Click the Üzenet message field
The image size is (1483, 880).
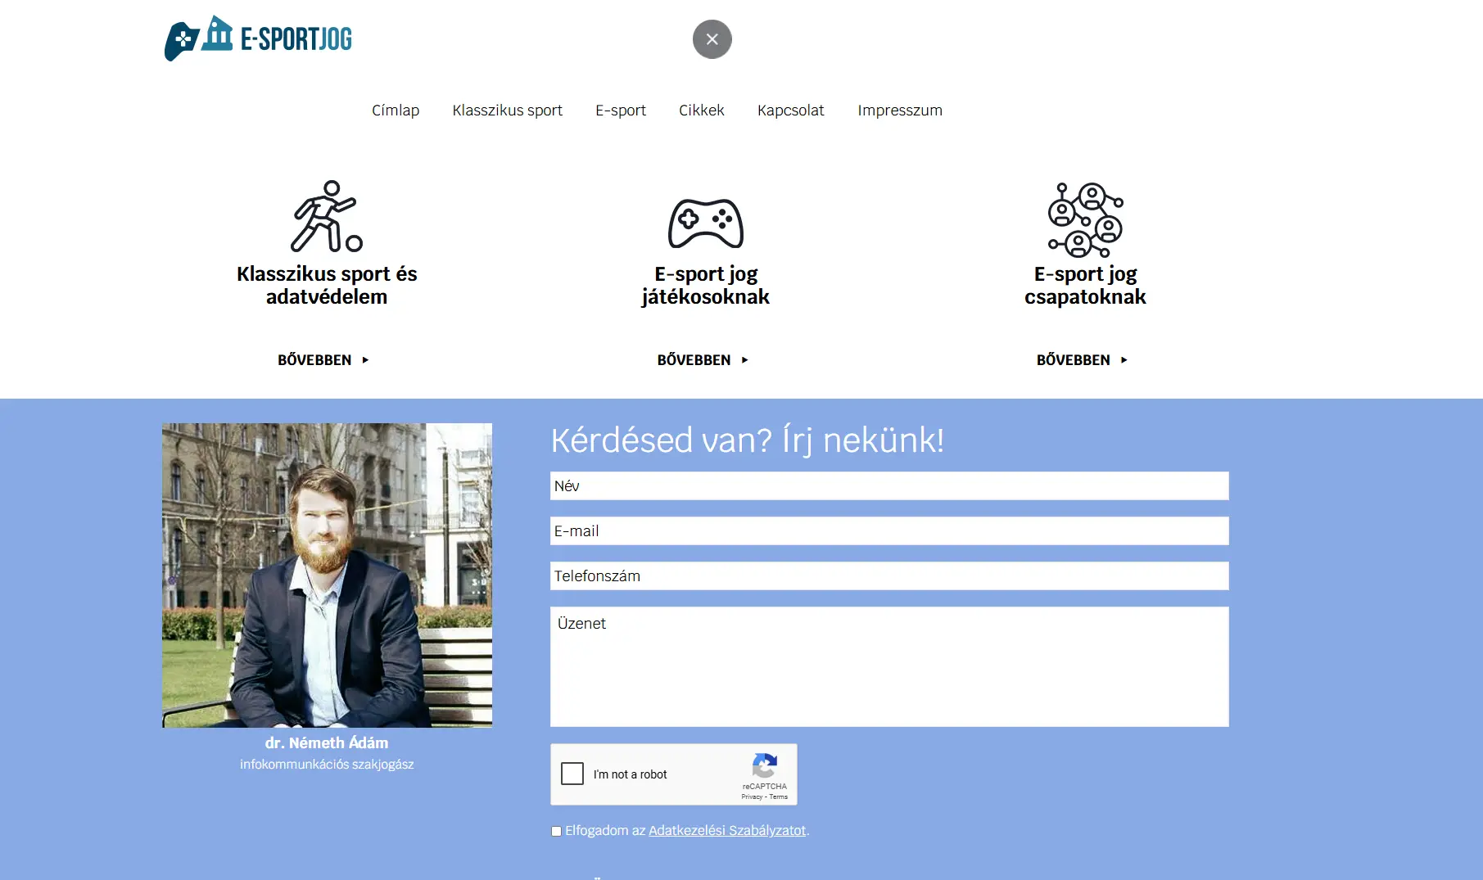coord(889,666)
